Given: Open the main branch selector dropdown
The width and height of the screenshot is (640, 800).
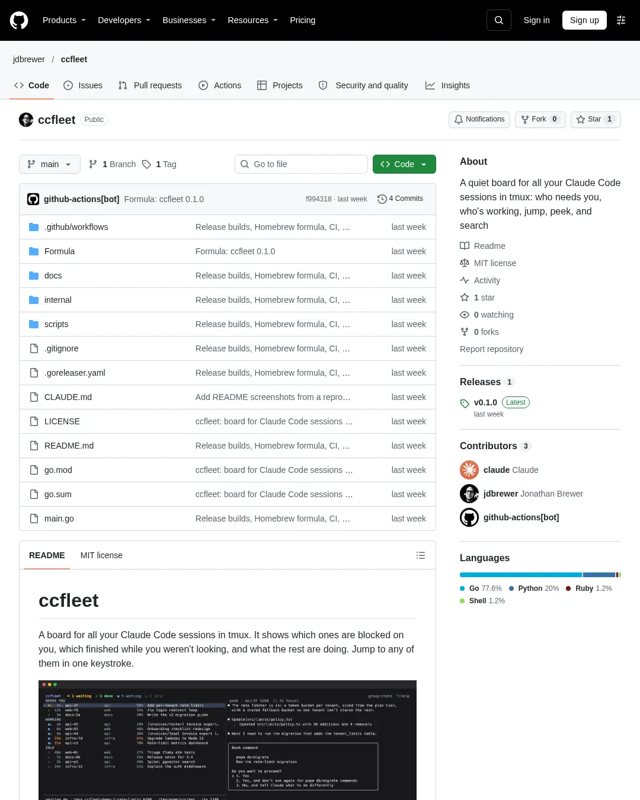Looking at the screenshot, I should pyautogui.click(x=50, y=164).
